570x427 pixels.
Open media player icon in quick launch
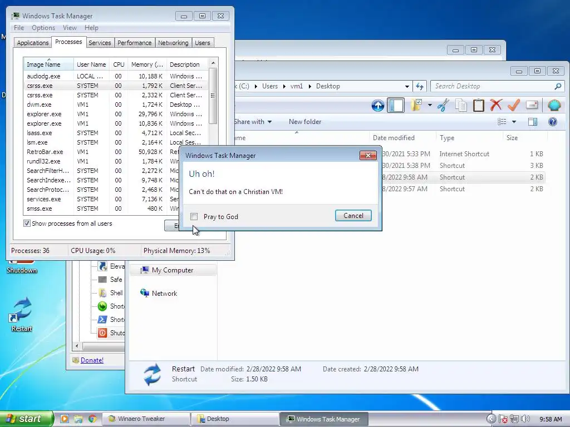tap(65, 419)
